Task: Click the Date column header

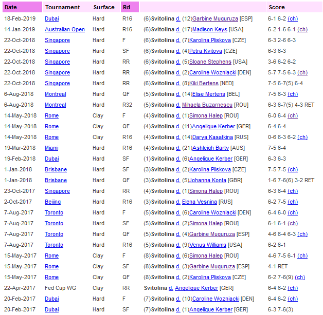Action: (x=11, y=7)
